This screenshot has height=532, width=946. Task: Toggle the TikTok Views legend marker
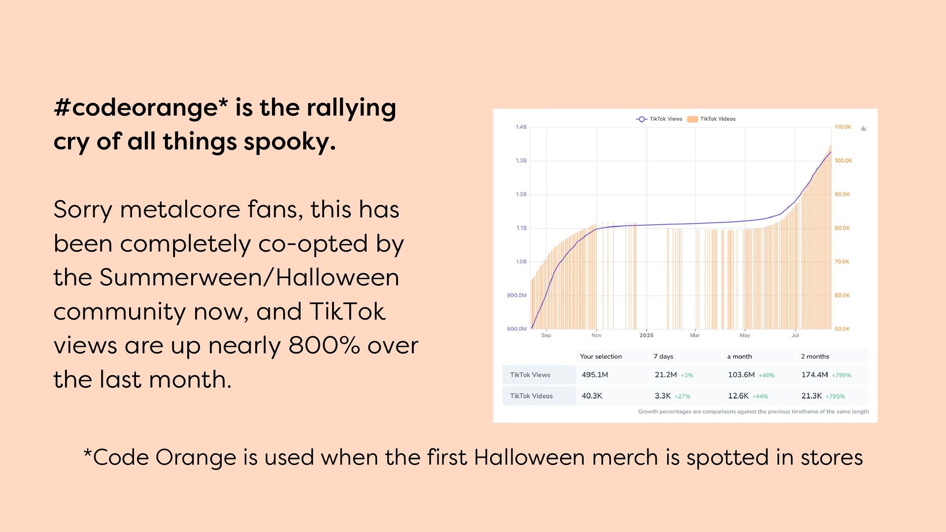(642, 119)
